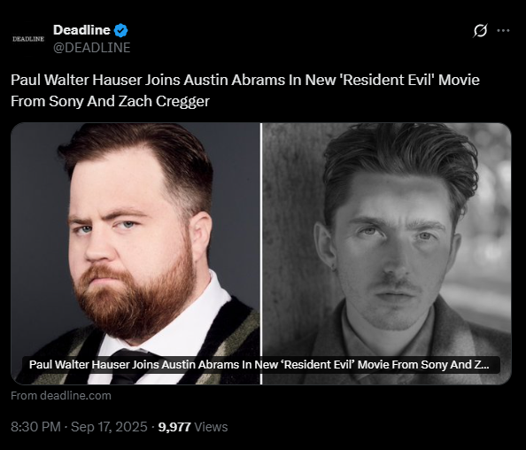Click the white divider between the portraits
The width and height of the screenshot is (526, 450).
point(261,253)
